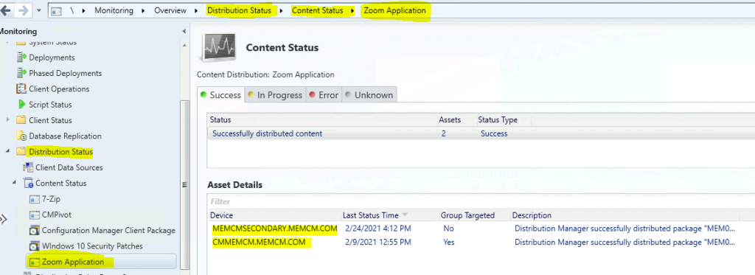Select Deployments in the tree
This screenshot has height=275, width=755.
(52, 58)
